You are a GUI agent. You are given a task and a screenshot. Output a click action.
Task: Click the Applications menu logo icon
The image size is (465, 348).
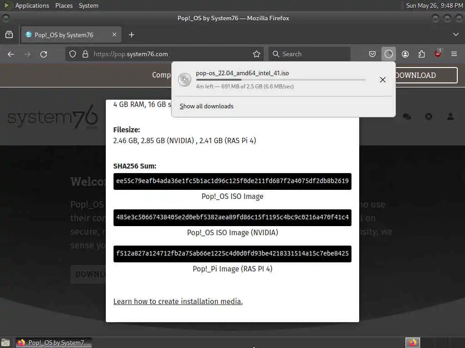point(8,5)
